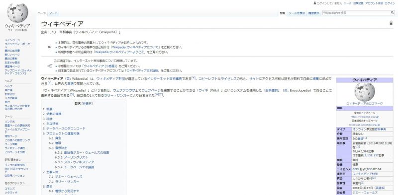Viewport: 398px width, 195px height.
Task: Click the 英語版 link in the infobox
Action: [x=380, y=188]
